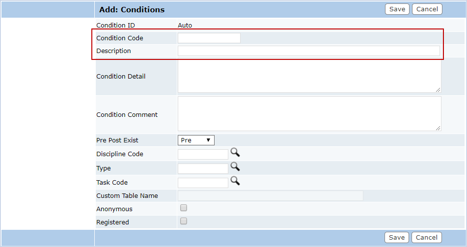Click the Custom Table Name field
467x247 pixels.
click(x=271, y=196)
